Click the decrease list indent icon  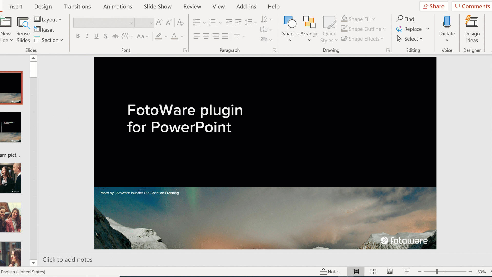pos(229,22)
